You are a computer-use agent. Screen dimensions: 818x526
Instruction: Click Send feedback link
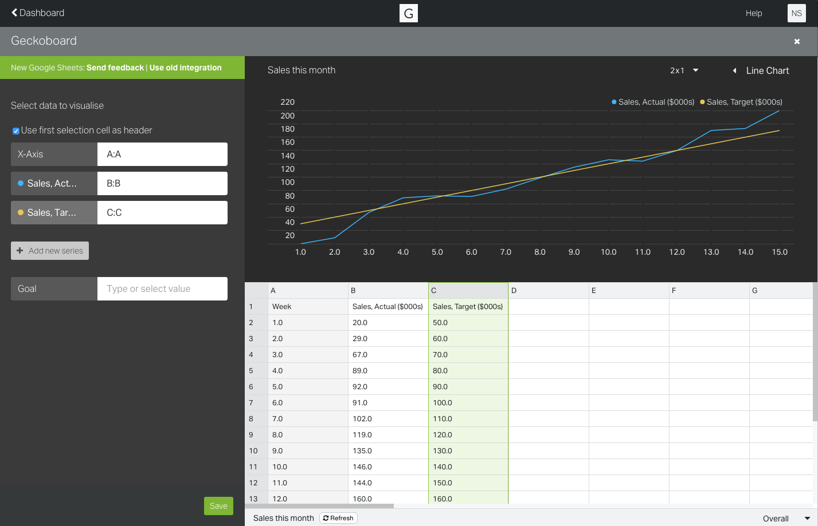click(x=115, y=68)
